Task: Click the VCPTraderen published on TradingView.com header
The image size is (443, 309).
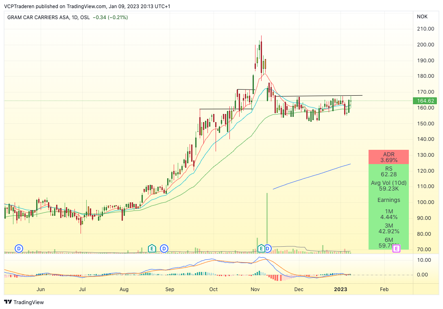Action: point(87,6)
